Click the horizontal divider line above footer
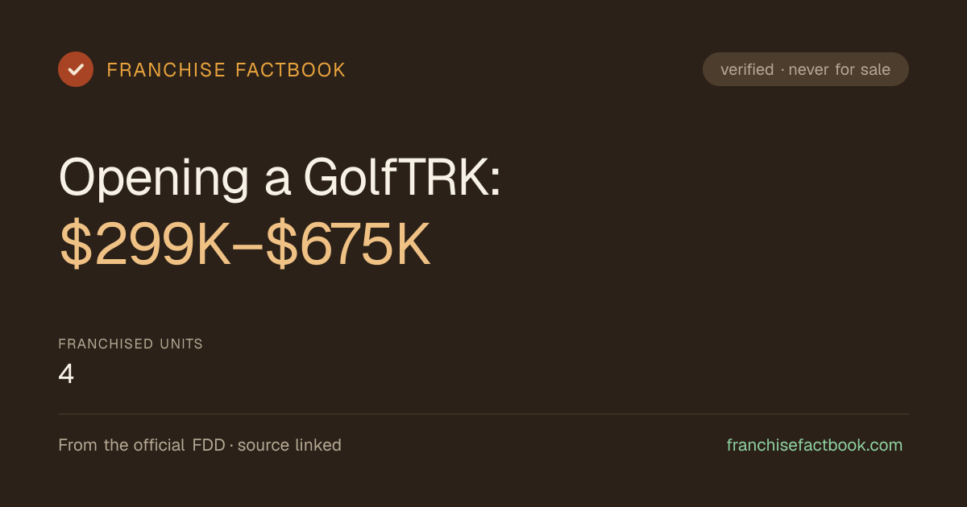This screenshot has height=507, width=967. pyautogui.click(x=483, y=414)
